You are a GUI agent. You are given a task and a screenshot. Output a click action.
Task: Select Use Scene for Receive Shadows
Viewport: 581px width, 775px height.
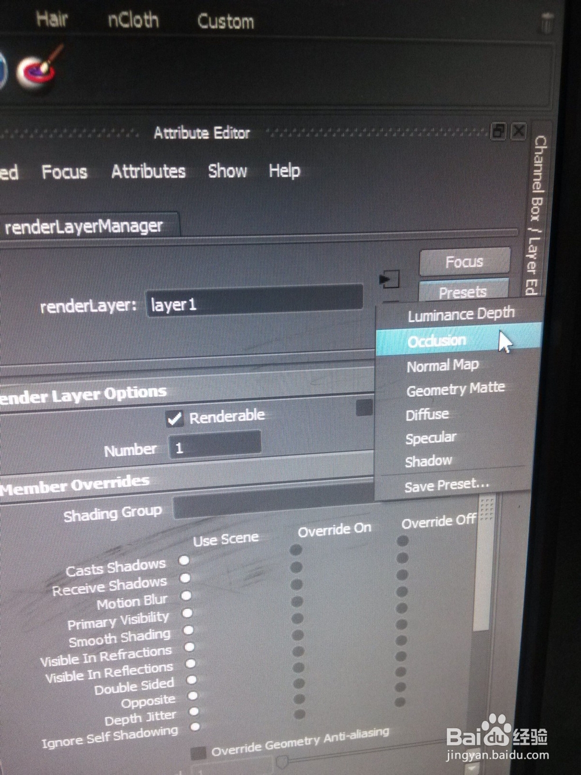click(x=185, y=578)
